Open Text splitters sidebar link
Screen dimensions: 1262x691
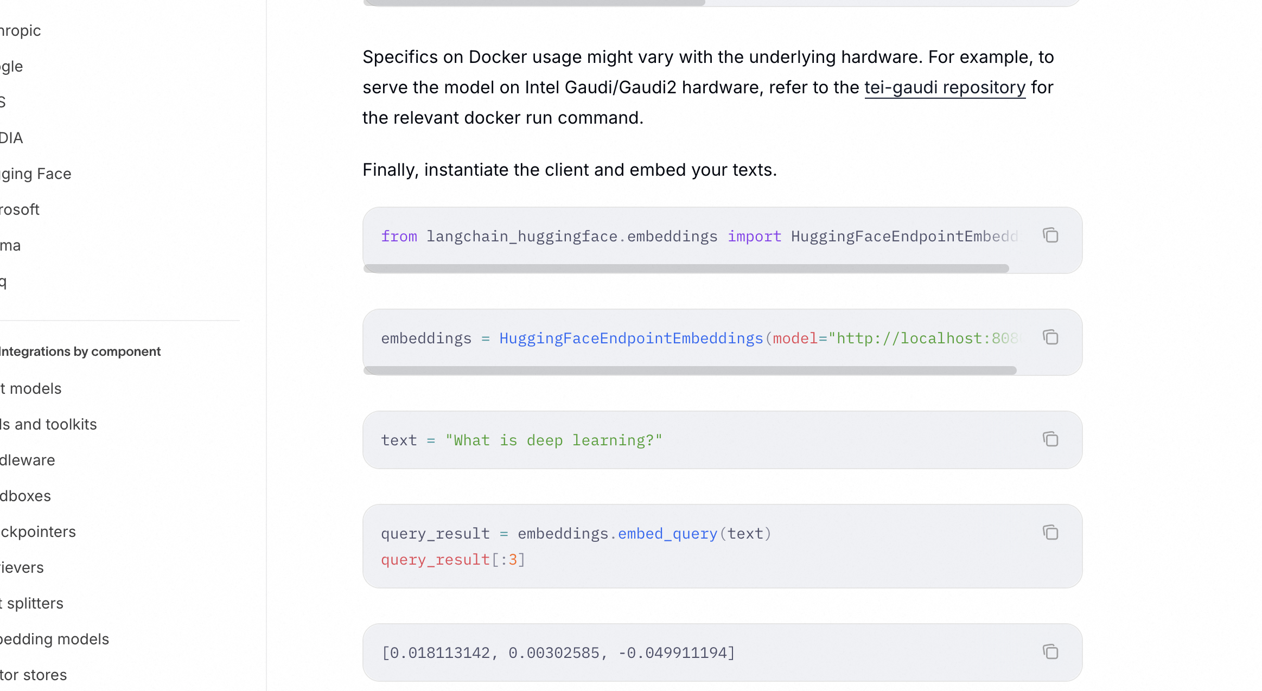coord(33,603)
